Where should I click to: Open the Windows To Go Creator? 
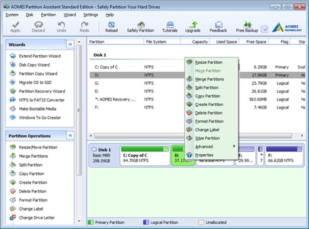point(40,118)
